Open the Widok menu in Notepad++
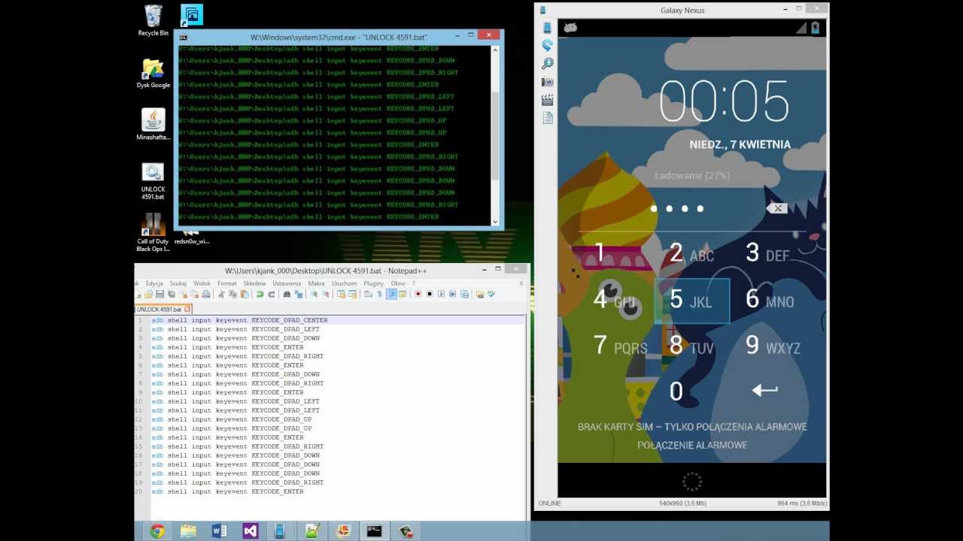The image size is (963, 541). [202, 283]
